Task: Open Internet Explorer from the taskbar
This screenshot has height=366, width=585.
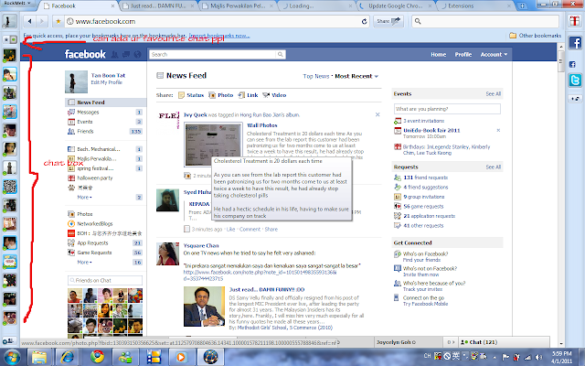Action: coord(68,357)
